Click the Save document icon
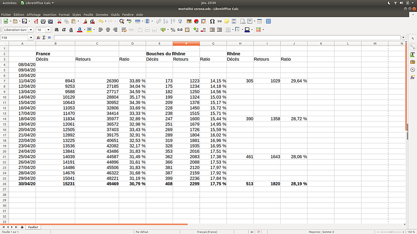This screenshot has width=417, height=234. (x=24, y=21)
